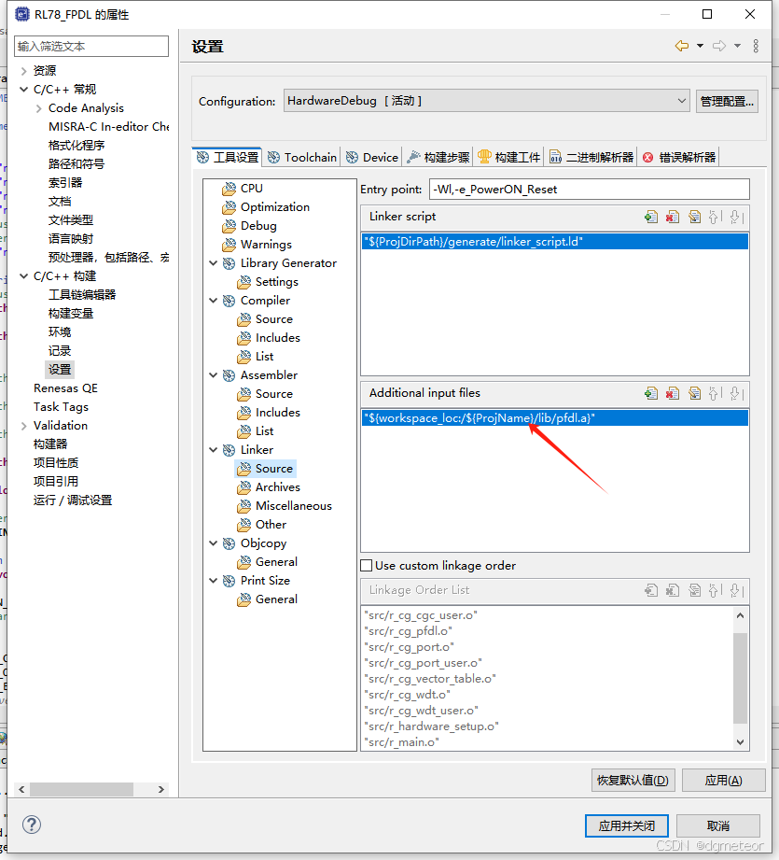Open the three-dot view menu

click(x=756, y=45)
